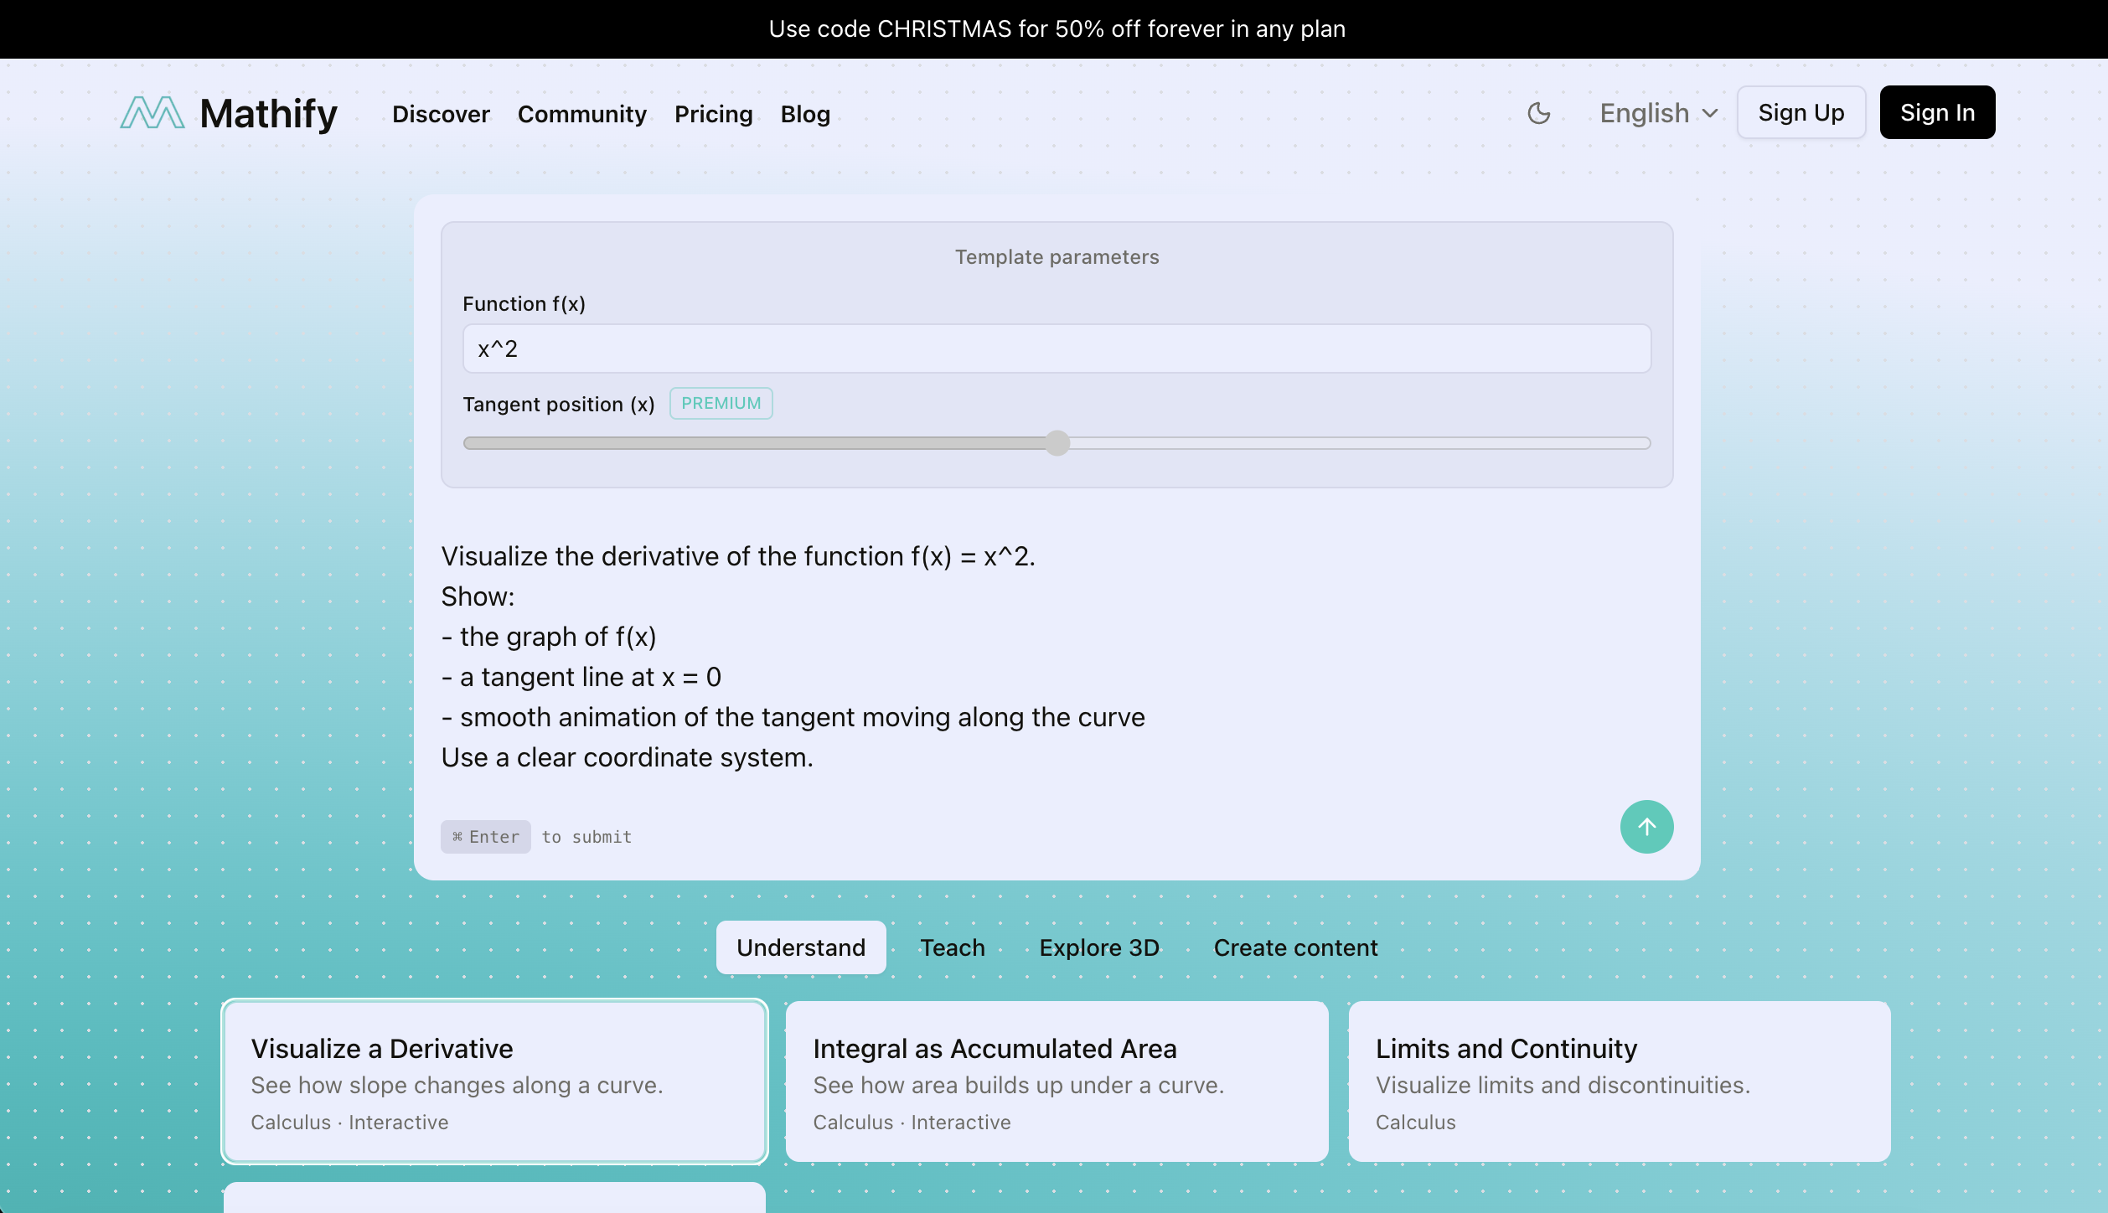
Task: Go to the Community page
Action: click(x=581, y=114)
